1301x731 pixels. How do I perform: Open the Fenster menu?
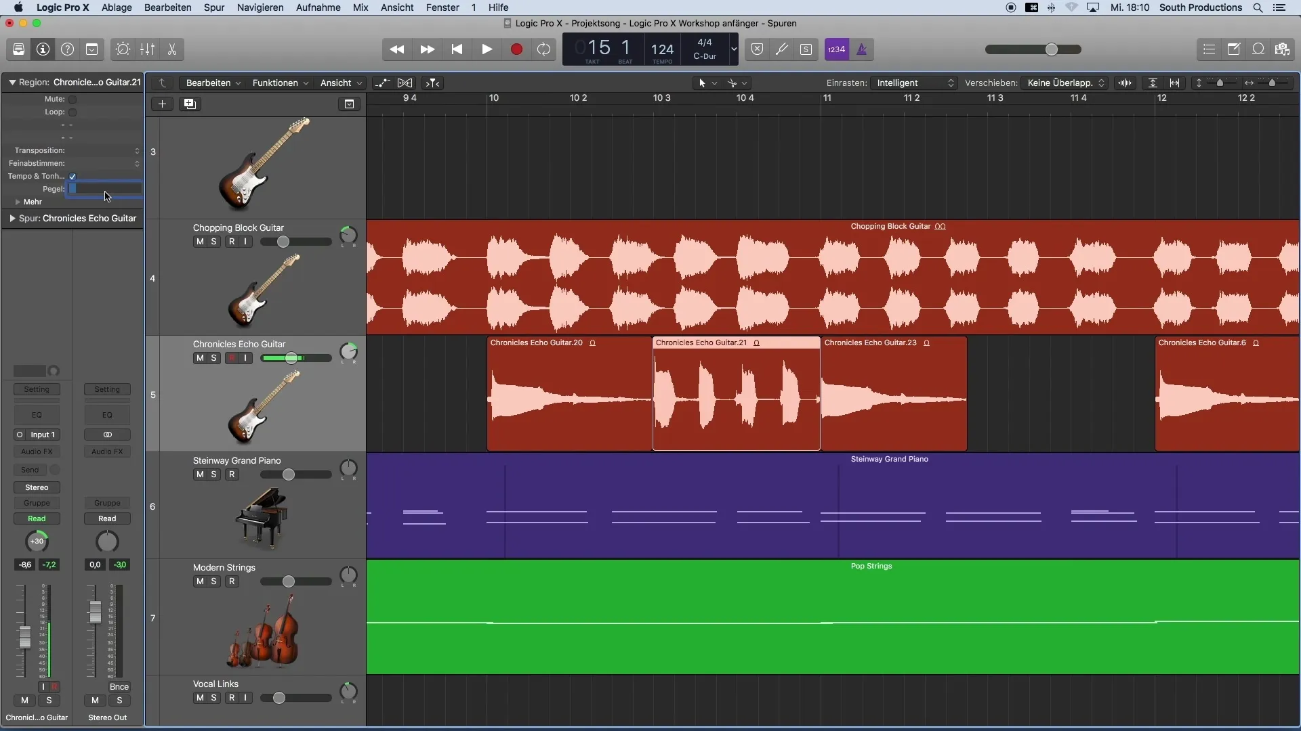442,7
